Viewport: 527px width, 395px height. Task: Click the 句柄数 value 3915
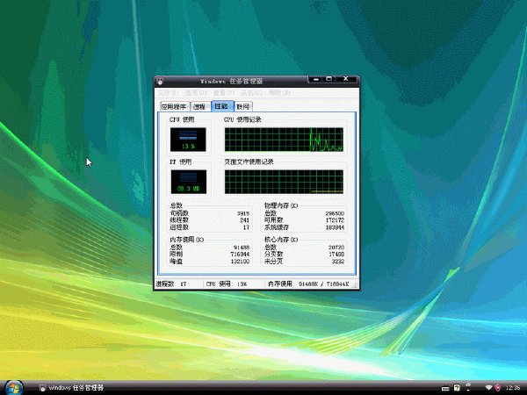(243, 213)
